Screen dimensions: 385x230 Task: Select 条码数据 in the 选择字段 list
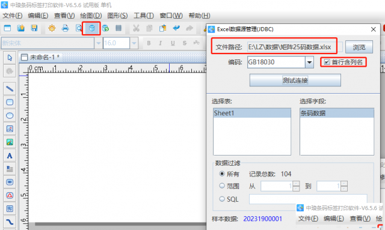337,113
